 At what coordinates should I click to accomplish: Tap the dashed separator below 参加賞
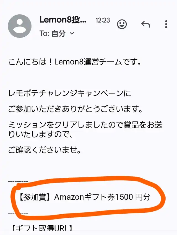click(x=18, y=213)
